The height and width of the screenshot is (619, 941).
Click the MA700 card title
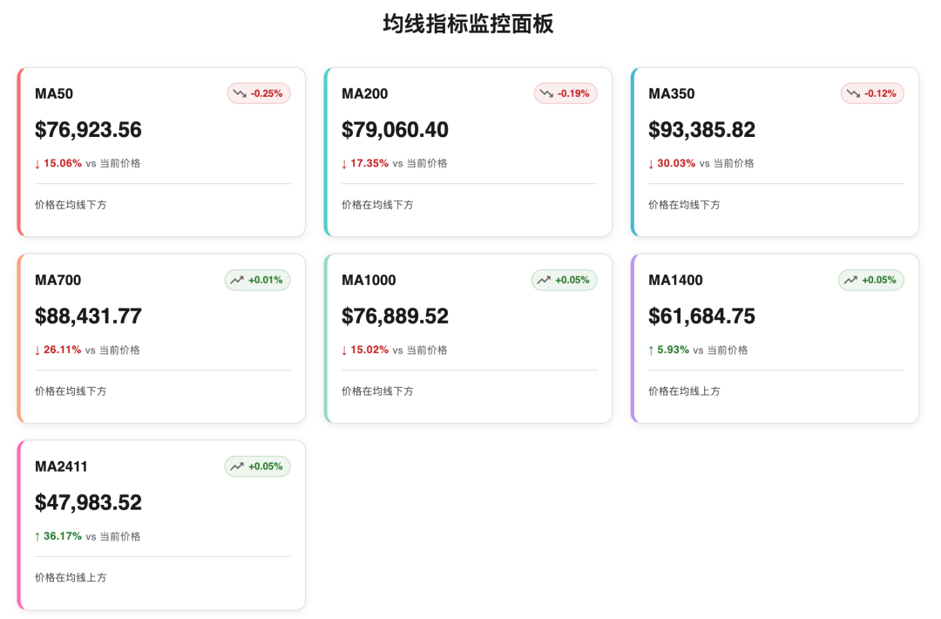[x=58, y=280]
